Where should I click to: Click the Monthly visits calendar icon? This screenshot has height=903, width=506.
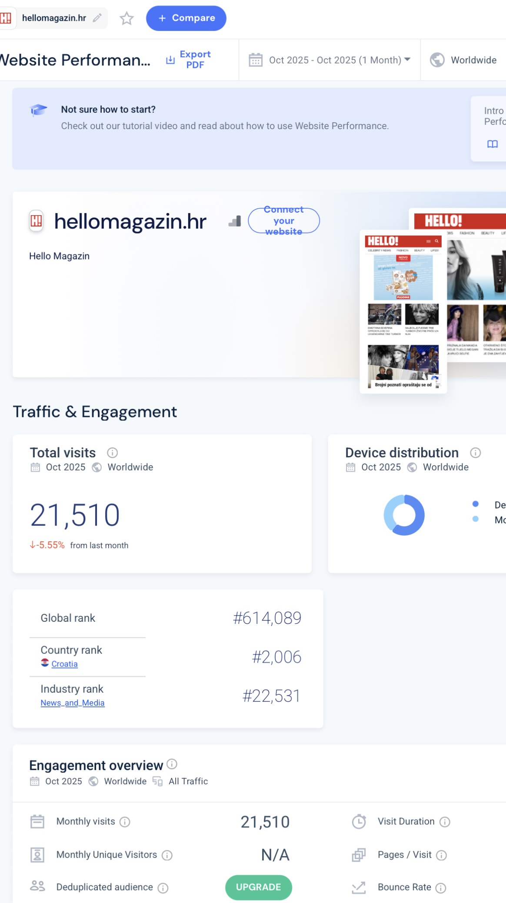(x=37, y=821)
